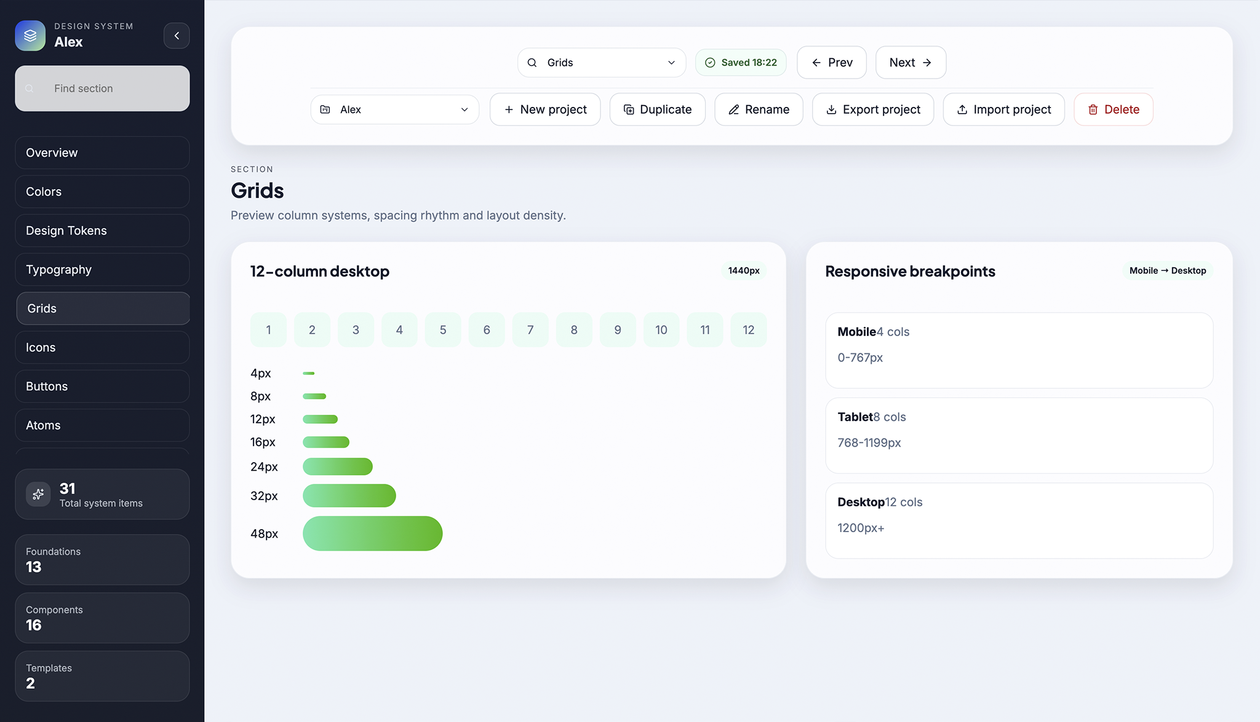1260x722 pixels.
Task: Click the copy icon on Duplicate
Action: pos(628,109)
